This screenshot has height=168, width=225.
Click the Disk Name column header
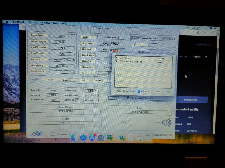pos(124,58)
